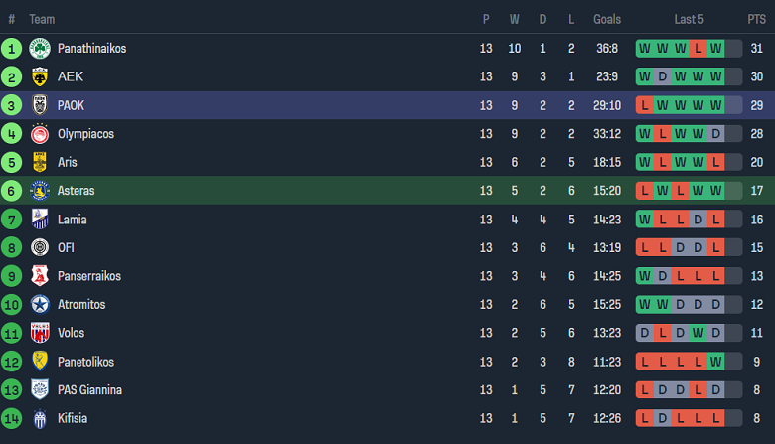Click the AEK club crest icon

click(x=40, y=76)
